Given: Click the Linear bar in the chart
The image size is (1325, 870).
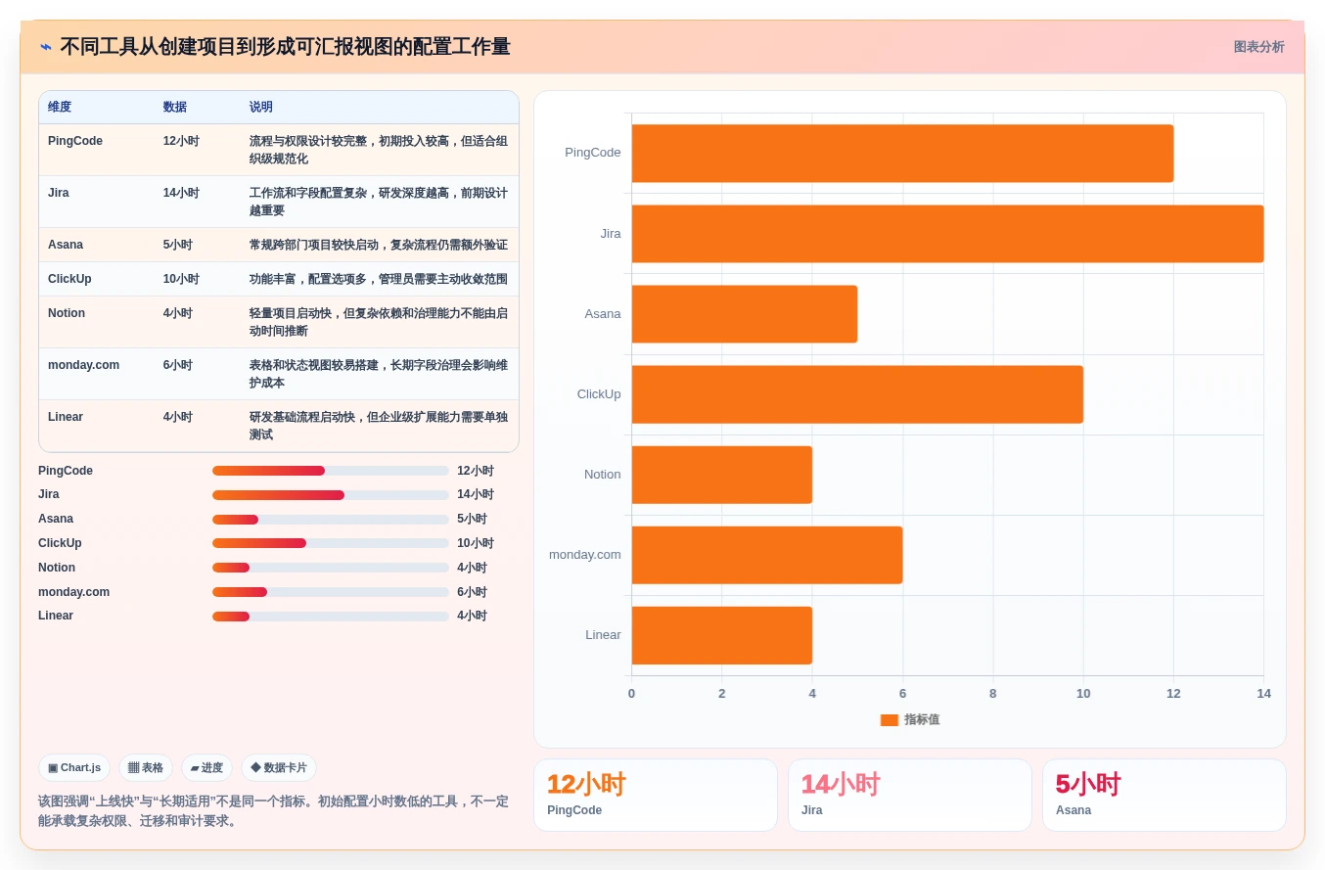Looking at the screenshot, I should click(722, 635).
